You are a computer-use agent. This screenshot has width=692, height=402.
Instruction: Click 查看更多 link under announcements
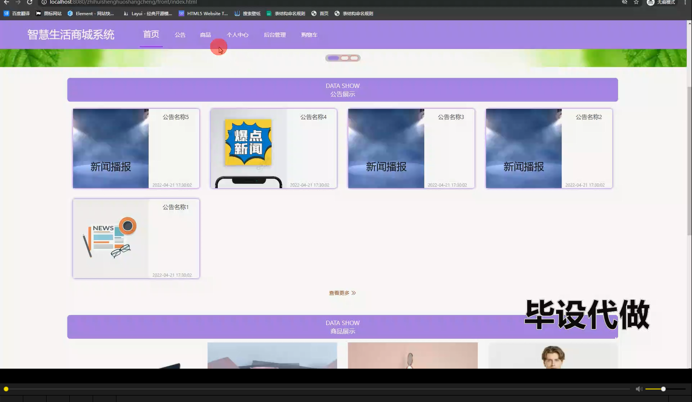coord(342,293)
